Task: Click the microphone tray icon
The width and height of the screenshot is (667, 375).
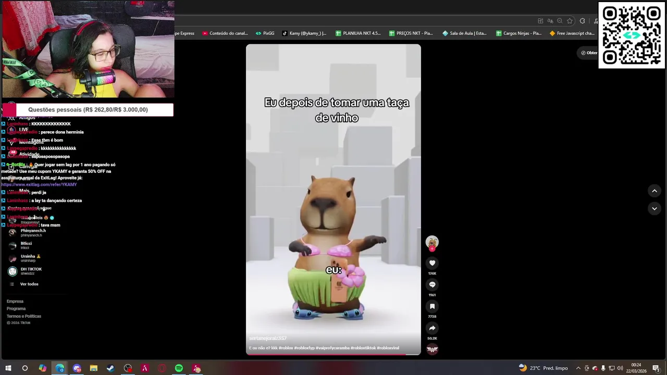Action: [x=603, y=368]
